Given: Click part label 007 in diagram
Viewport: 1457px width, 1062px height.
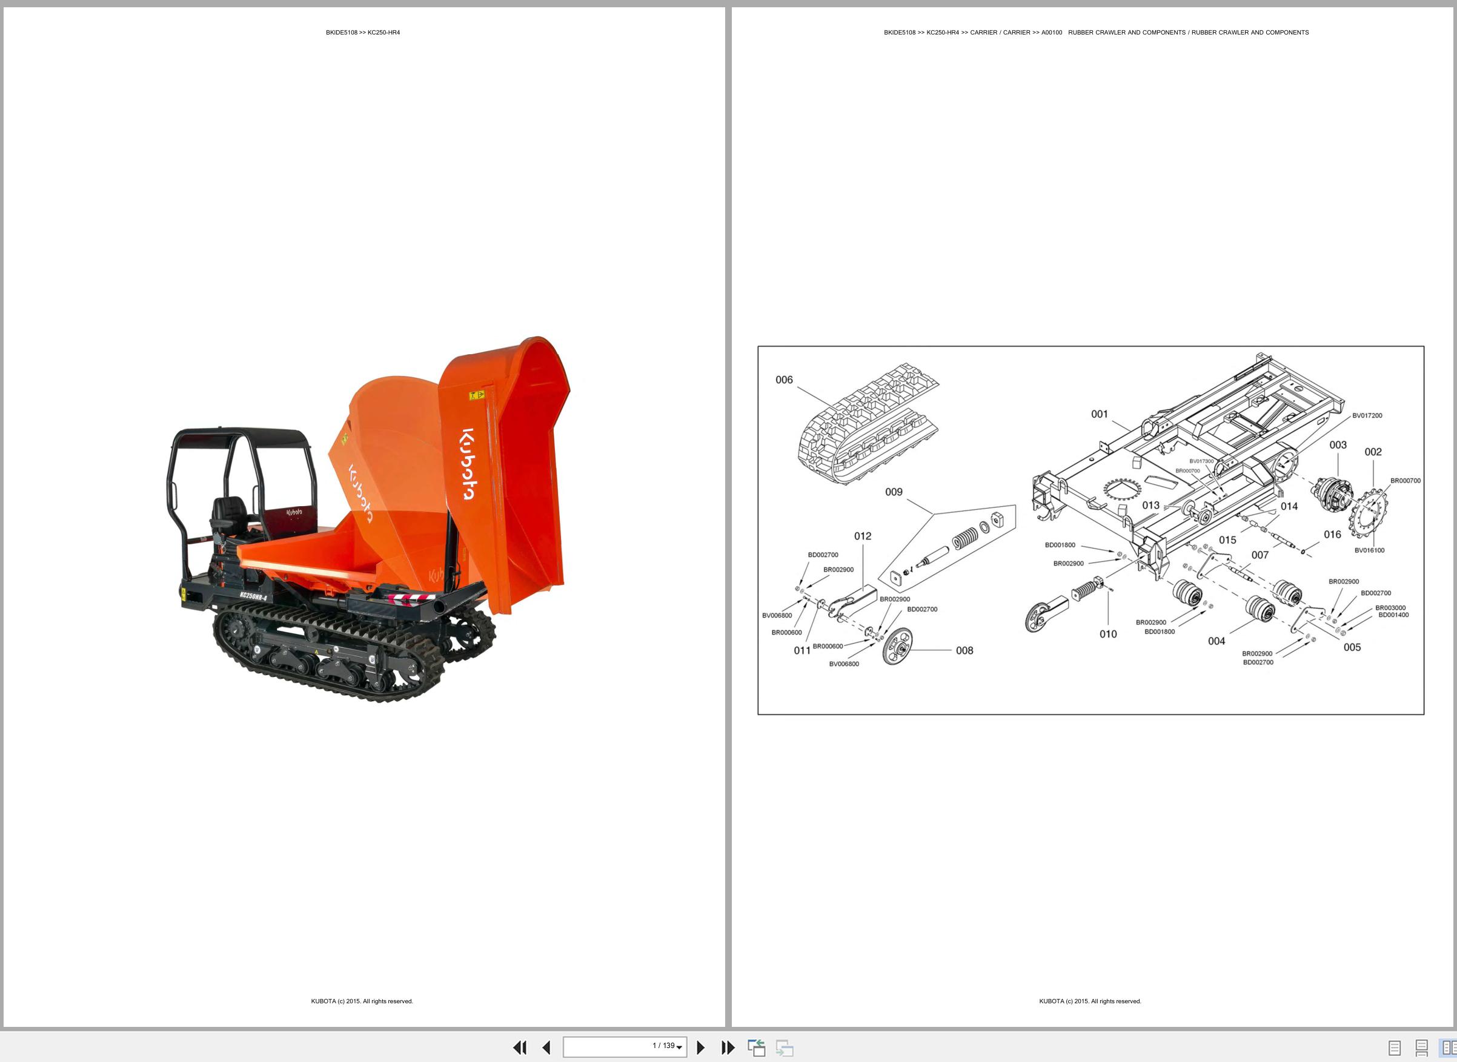Looking at the screenshot, I should [1260, 555].
